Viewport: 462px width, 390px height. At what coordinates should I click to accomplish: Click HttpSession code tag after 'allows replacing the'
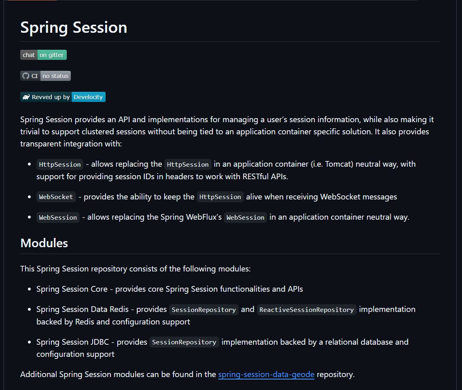[x=188, y=165]
